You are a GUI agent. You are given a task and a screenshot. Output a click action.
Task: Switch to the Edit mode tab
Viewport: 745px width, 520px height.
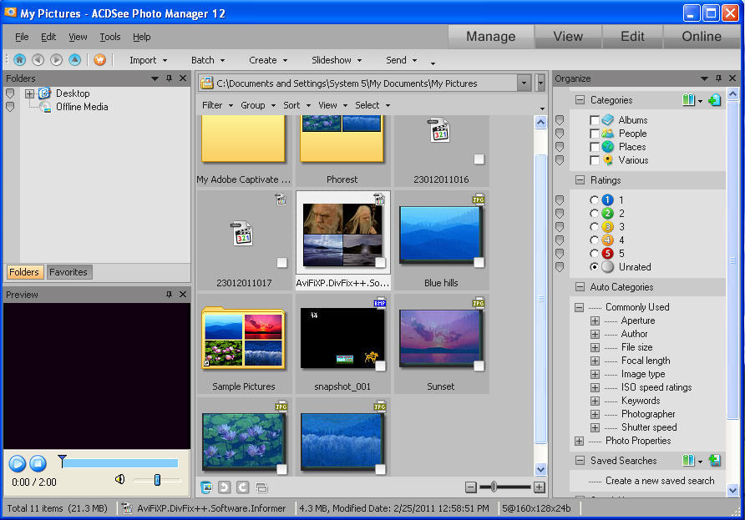[632, 37]
